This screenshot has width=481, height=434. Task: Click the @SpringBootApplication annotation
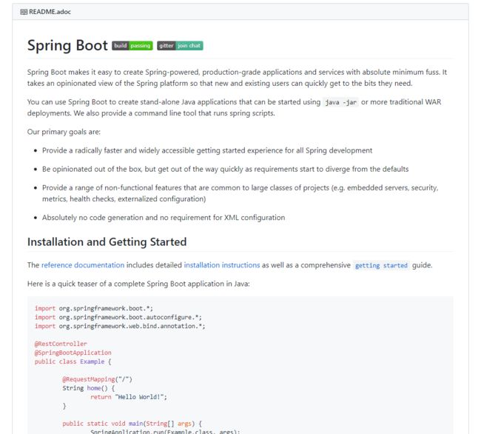pyautogui.click(x=73, y=353)
